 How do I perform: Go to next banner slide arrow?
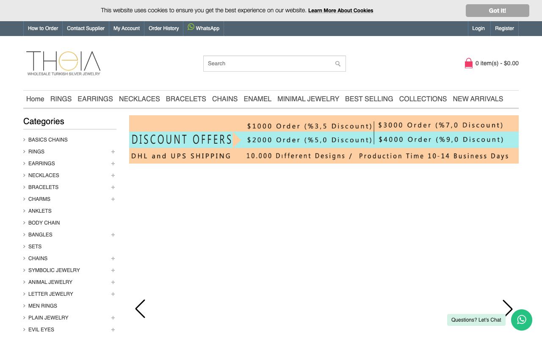click(x=508, y=308)
